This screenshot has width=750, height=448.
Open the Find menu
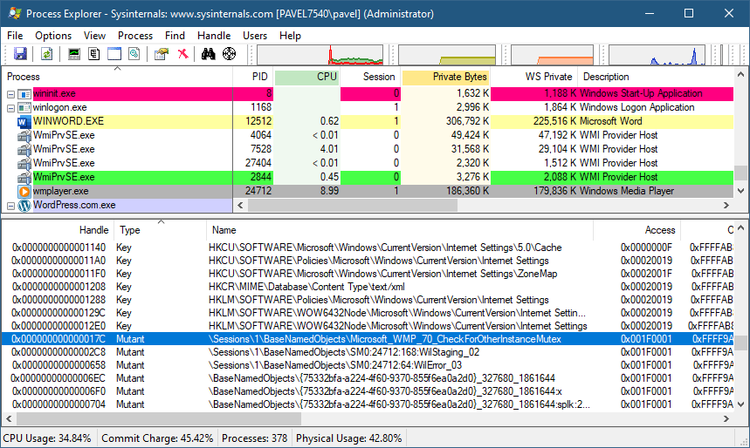click(x=175, y=36)
